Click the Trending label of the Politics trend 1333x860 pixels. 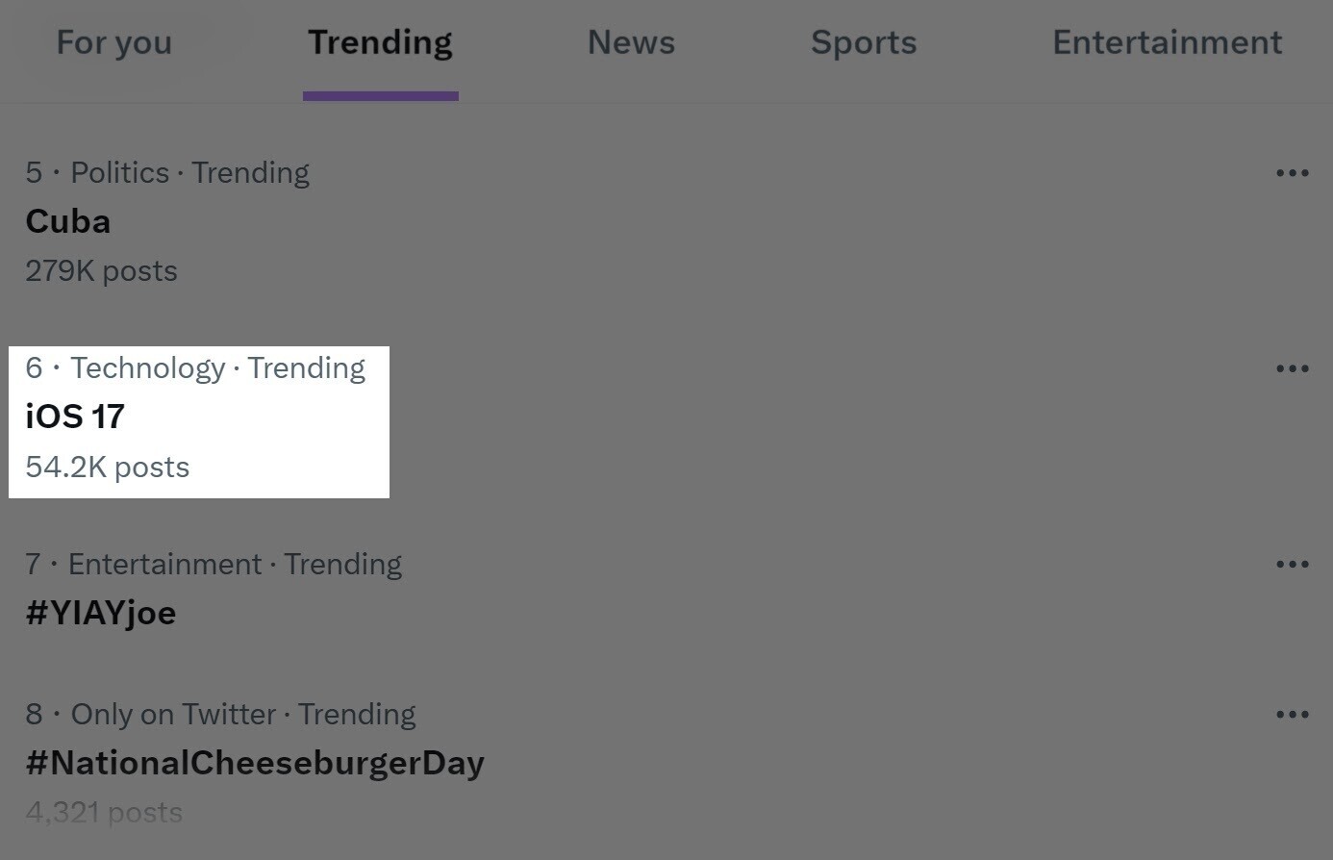coord(250,172)
